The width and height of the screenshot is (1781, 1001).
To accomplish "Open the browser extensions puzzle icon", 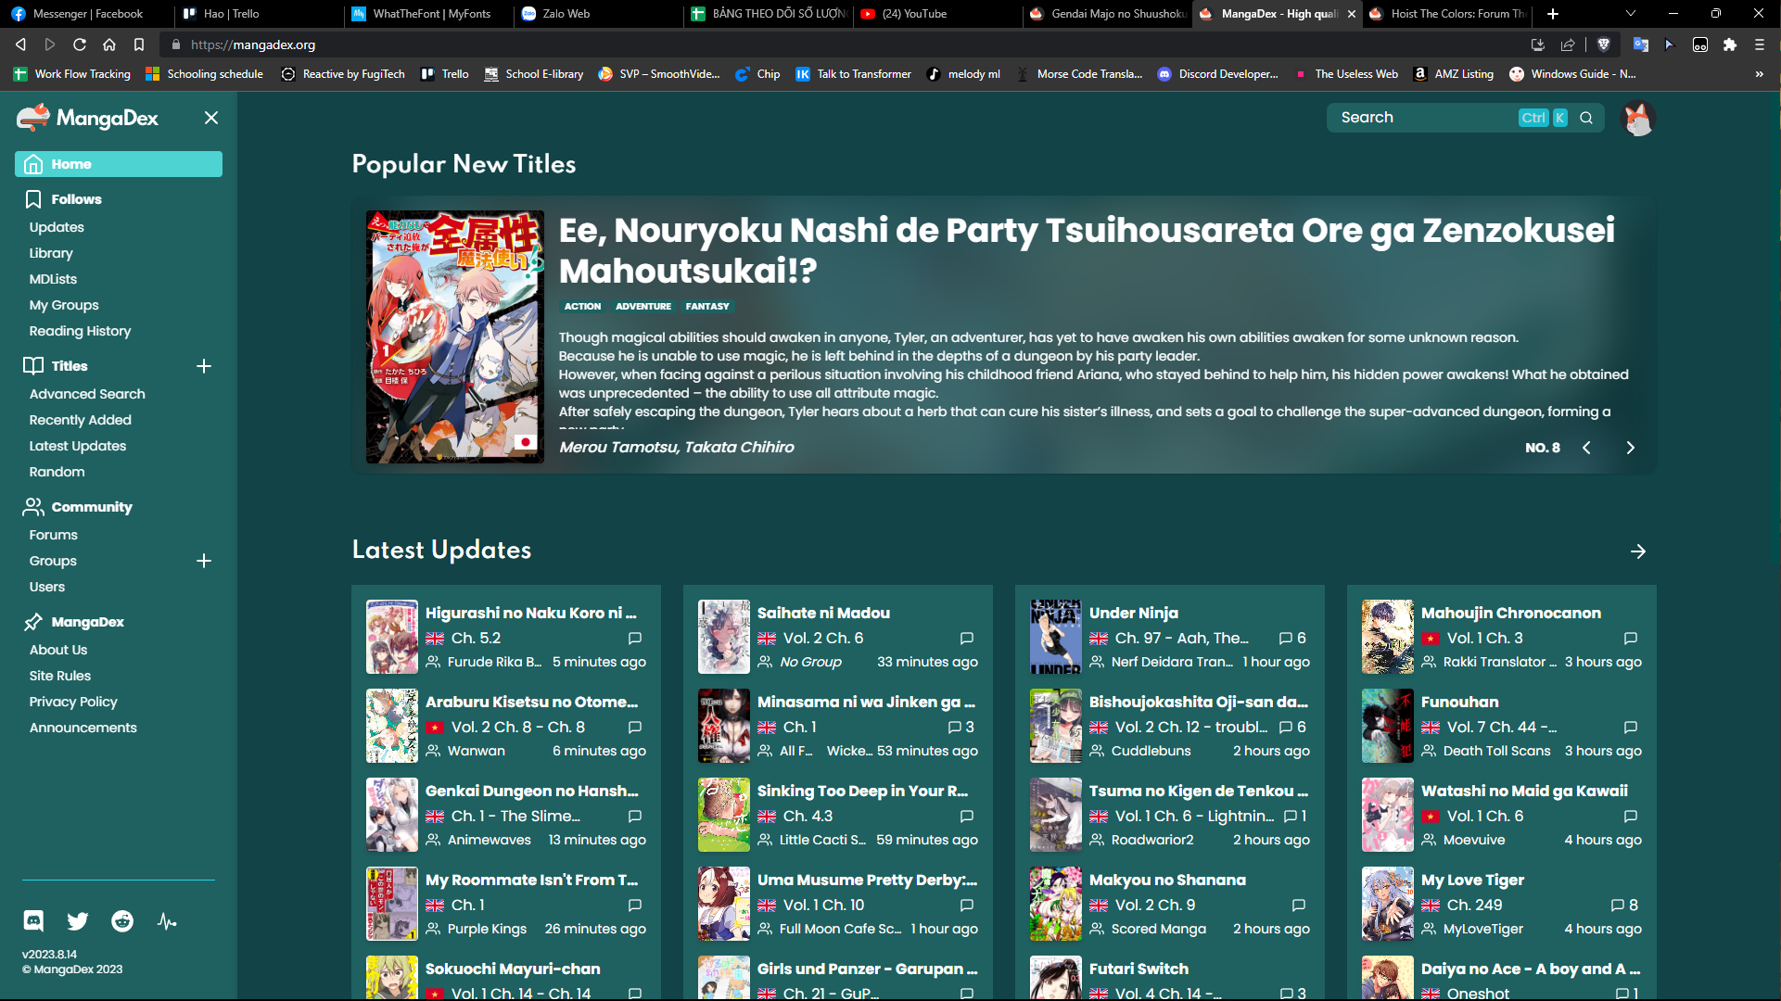I will click(x=1730, y=44).
